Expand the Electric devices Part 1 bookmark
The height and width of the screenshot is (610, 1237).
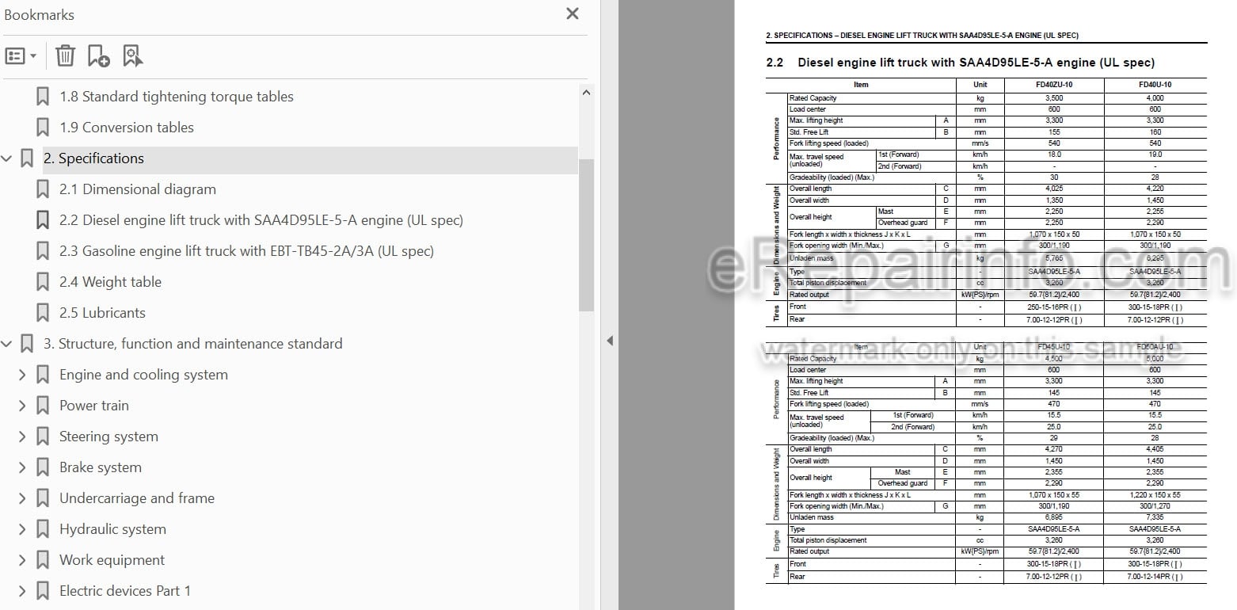pyautogui.click(x=22, y=591)
